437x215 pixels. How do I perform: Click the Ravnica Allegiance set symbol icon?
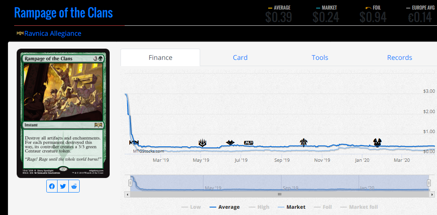coord(20,34)
